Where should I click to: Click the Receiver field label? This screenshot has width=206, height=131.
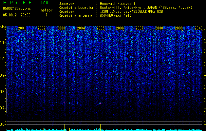click(x=66, y=11)
